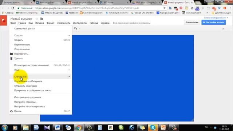Click the blue rectangle on the canvas
This screenshot has width=233, height=131.
(133, 78)
